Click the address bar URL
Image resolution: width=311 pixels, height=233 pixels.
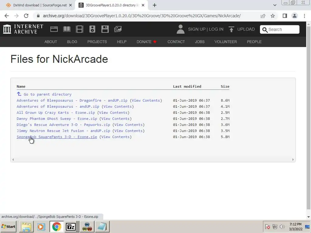(x=142, y=16)
